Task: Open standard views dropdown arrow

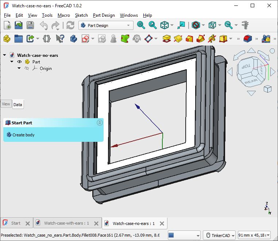Action: pyautogui.click(x=172, y=26)
